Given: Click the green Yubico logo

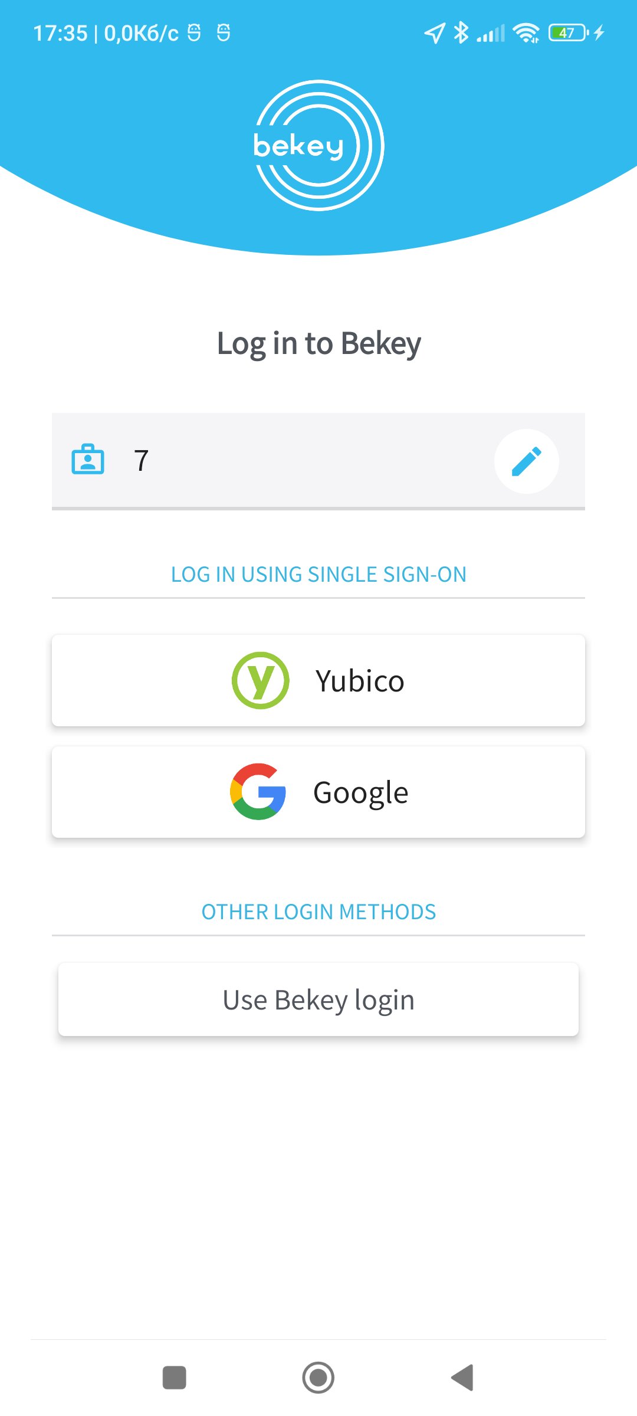Looking at the screenshot, I should click(261, 680).
